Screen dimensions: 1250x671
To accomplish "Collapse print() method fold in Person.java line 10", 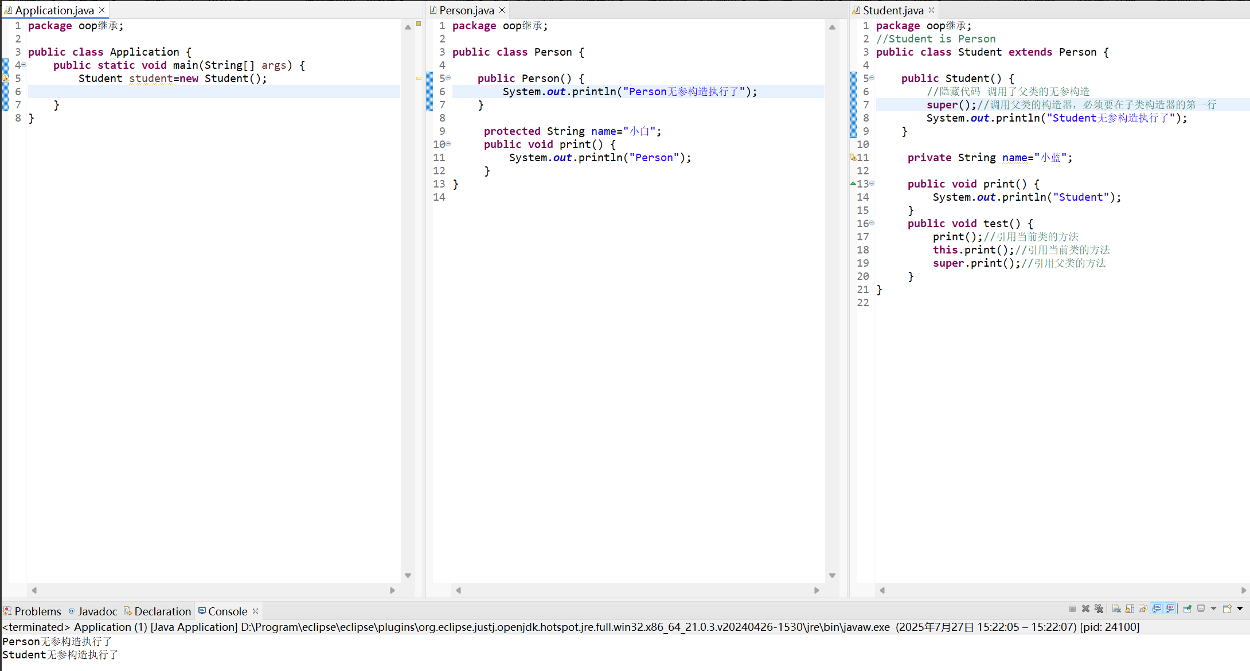I will click(x=448, y=144).
